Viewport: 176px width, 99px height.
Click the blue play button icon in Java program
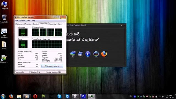pyautogui.click(x=88, y=54)
